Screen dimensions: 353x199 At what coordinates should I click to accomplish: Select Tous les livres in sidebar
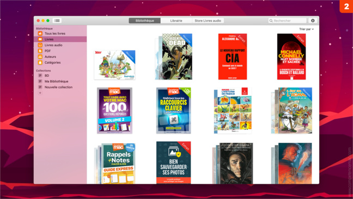tap(55, 33)
